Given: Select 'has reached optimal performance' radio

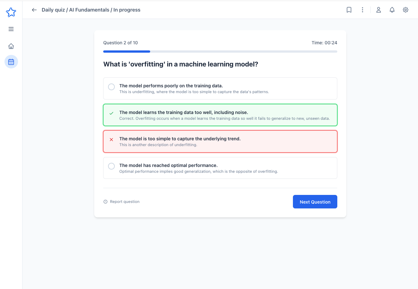Looking at the screenshot, I should [x=111, y=166].
